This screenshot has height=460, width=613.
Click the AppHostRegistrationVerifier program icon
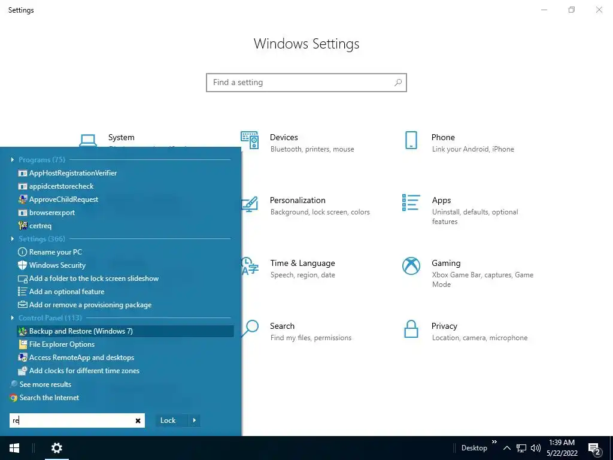coord(23,173)
